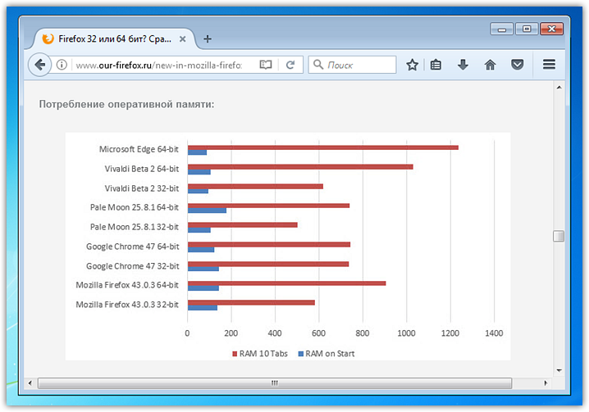This screenshot has width=589, height=412.
Task: Click the Back navigation arrow button
Action: [40, 65]
